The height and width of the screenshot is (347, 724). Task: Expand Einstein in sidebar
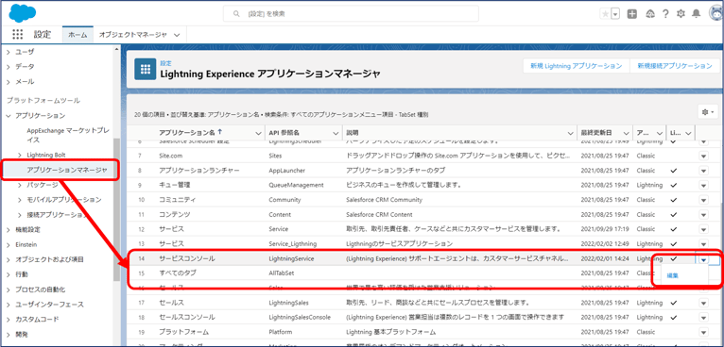point(9,244)
